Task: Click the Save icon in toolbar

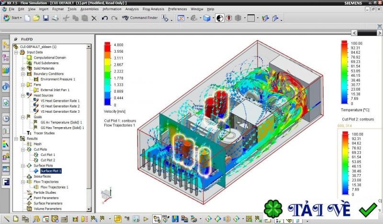Action: 46,18
